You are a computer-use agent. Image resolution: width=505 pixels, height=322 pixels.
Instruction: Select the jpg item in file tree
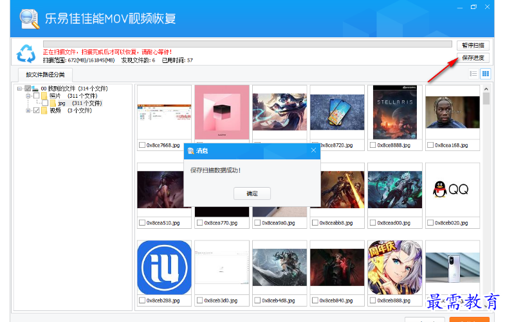61,103
